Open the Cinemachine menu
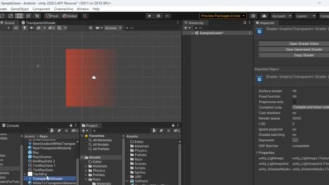The height and width of the screenshot is (185, 329). (63, 9)
